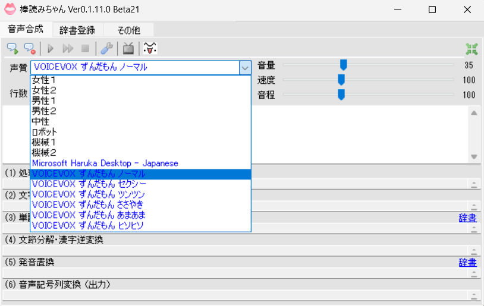Select 女性2 voice from list
484x306 pixels.
point(140,90)
